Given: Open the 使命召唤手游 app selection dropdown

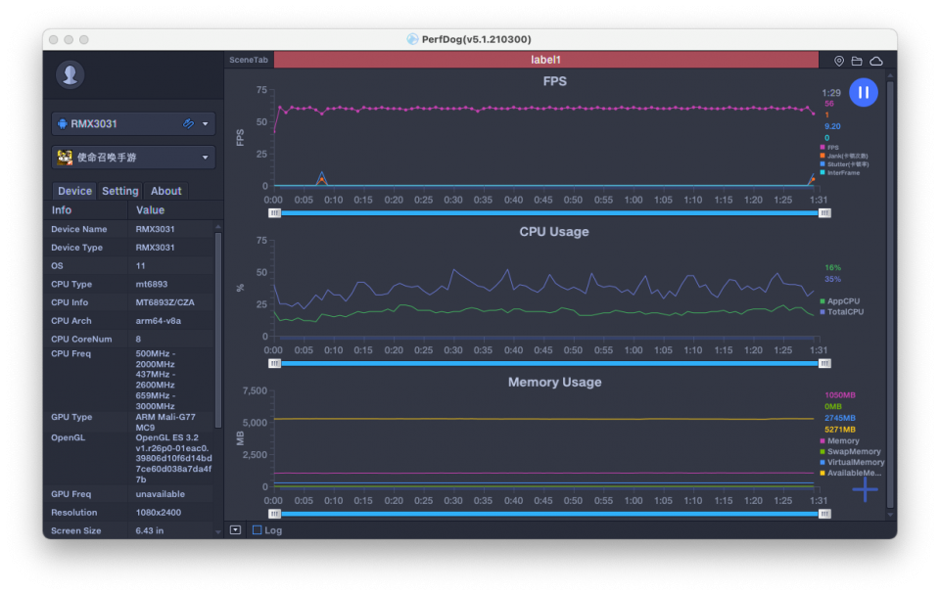Looking at the screenshot, I should (x=206, y=158).
